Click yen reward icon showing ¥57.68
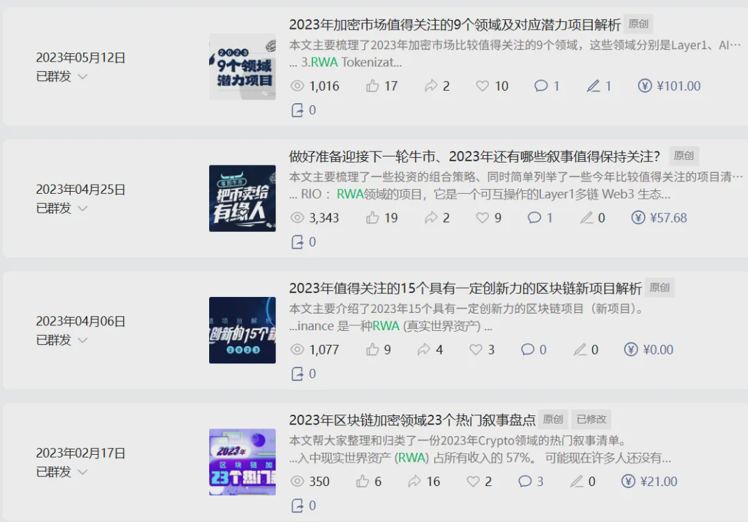This screenshot has height=522, width=748. [638, 218]
